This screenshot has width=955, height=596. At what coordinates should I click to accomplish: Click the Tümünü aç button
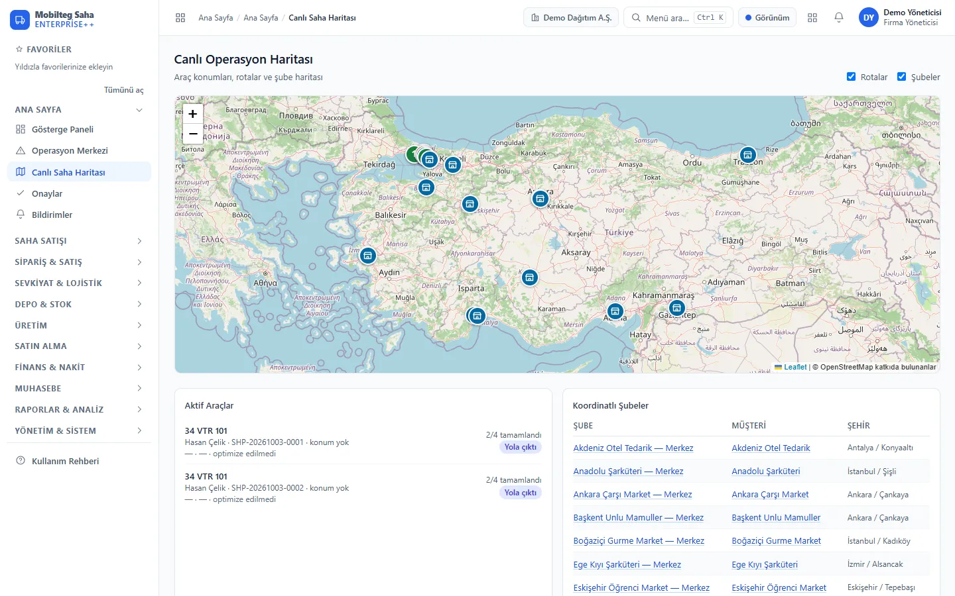point(124,90)
